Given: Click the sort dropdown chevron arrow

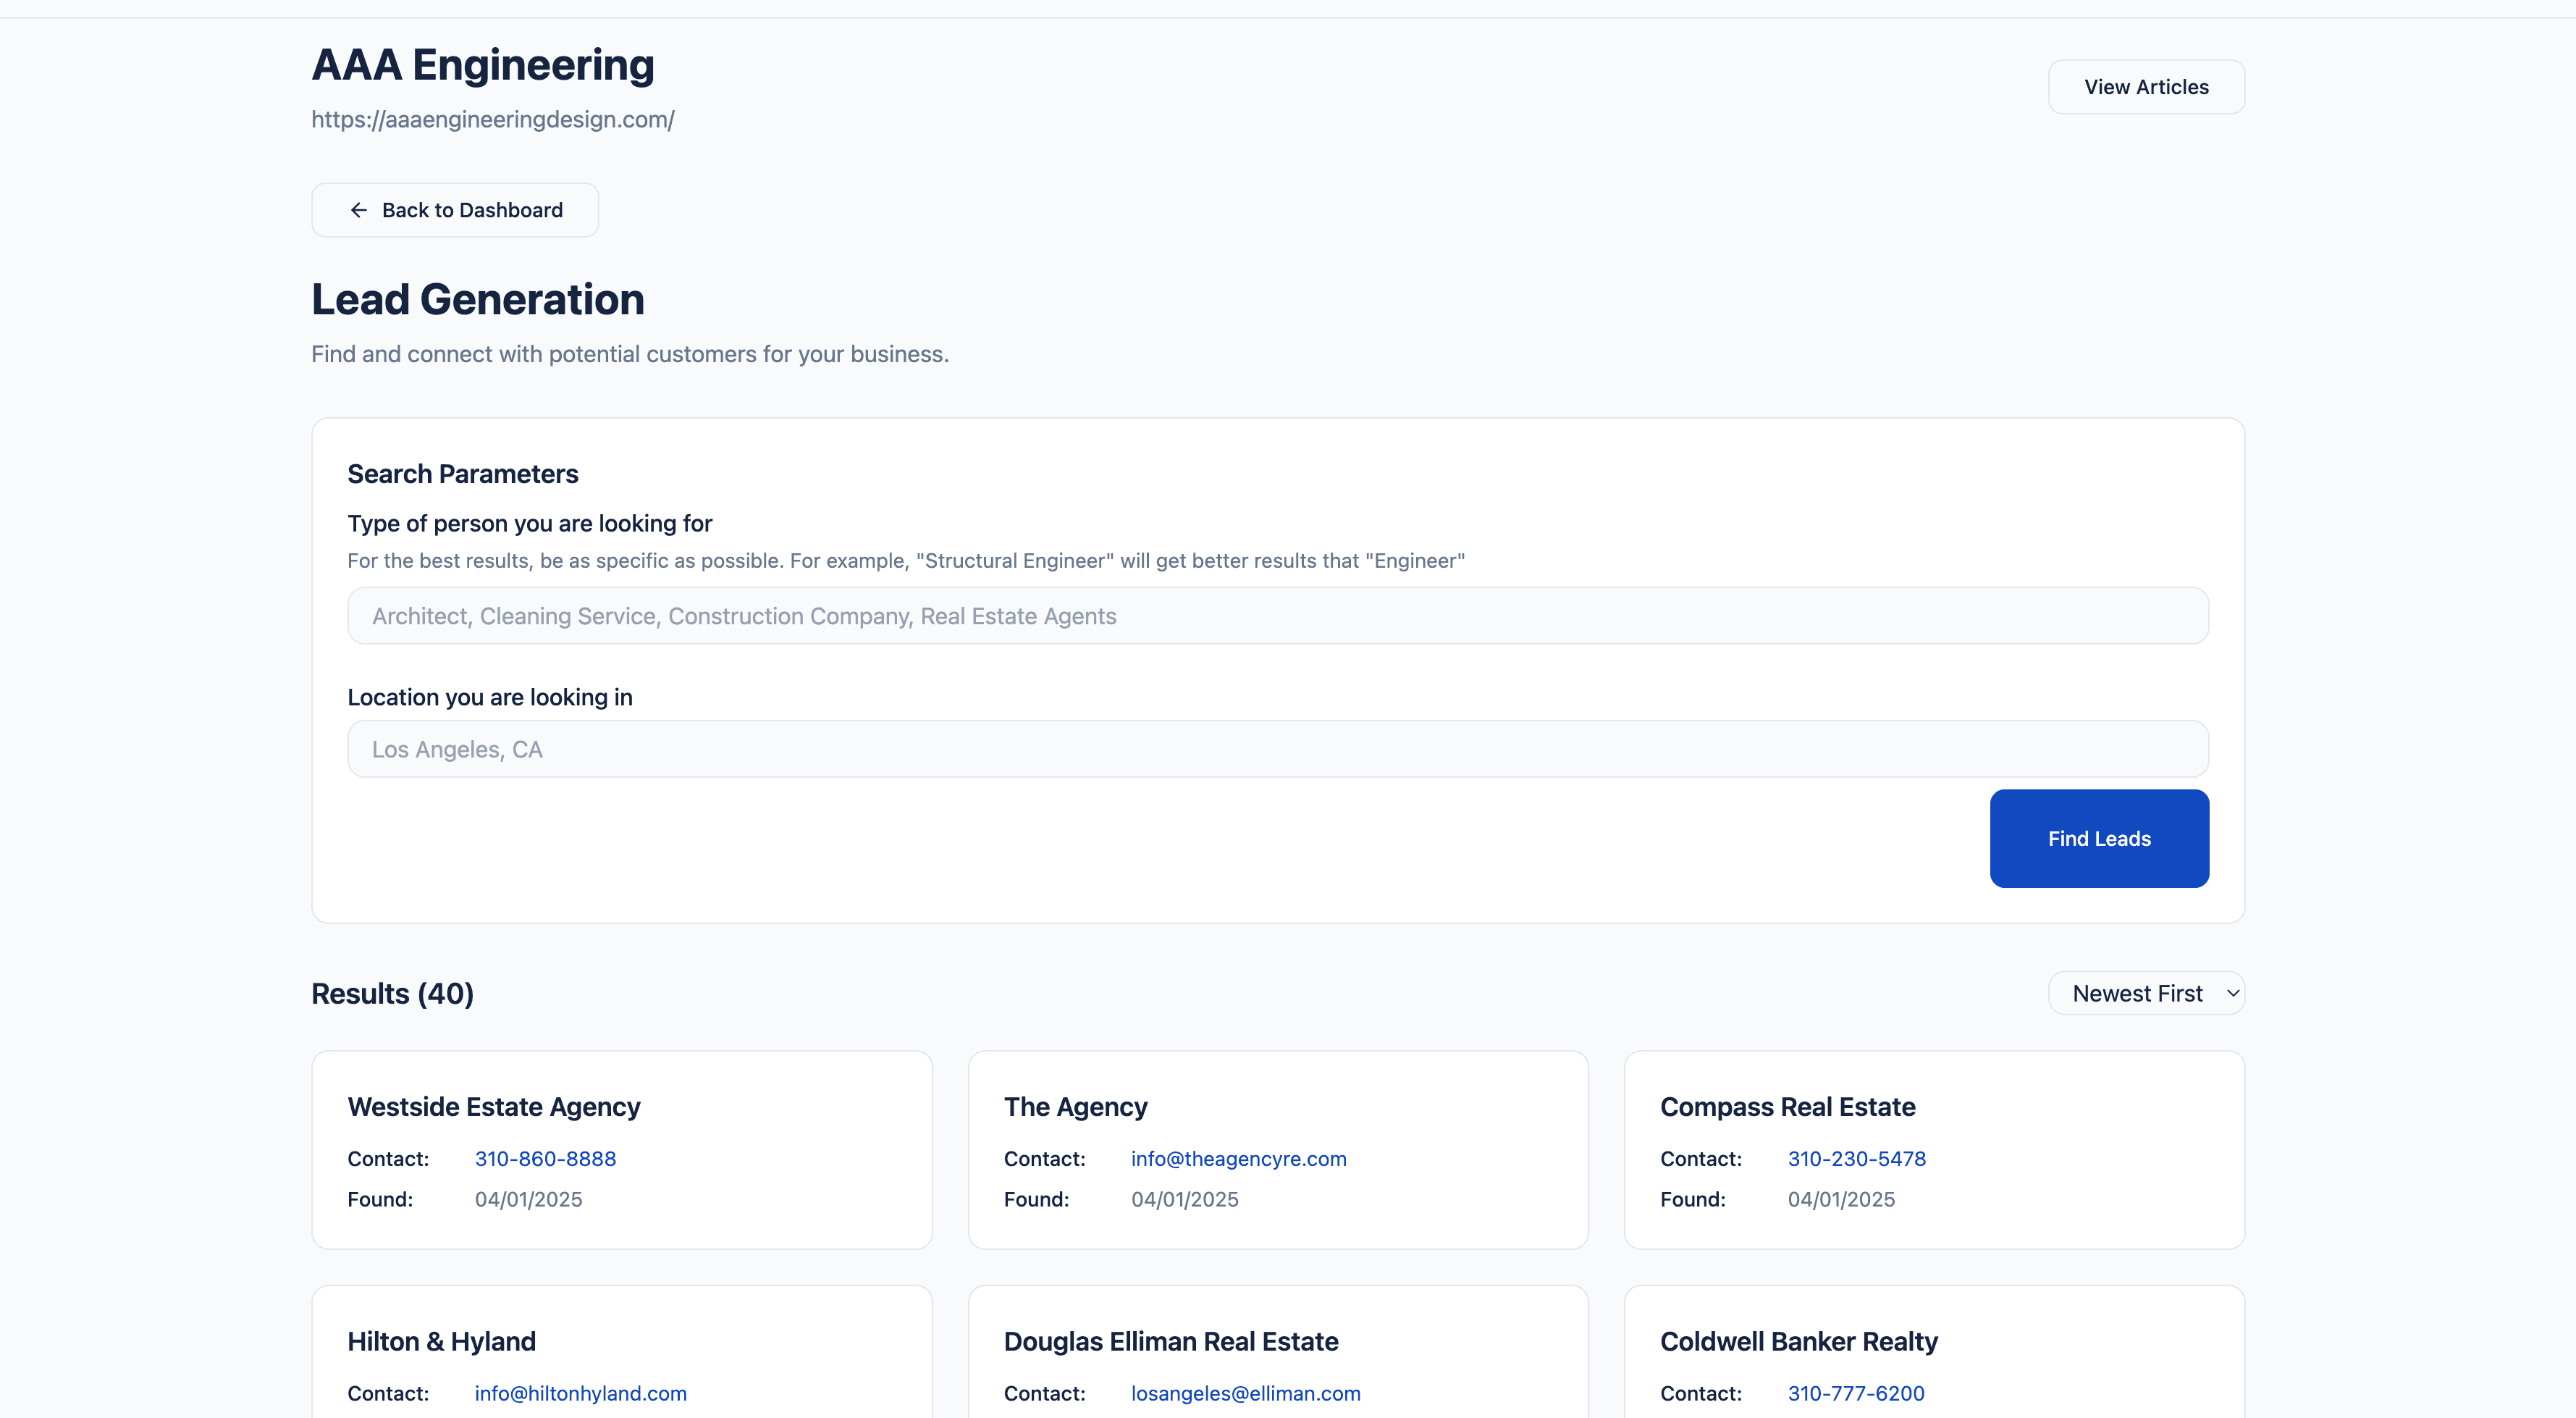Looking at the screenshot, I should (x=2232, y=993).
